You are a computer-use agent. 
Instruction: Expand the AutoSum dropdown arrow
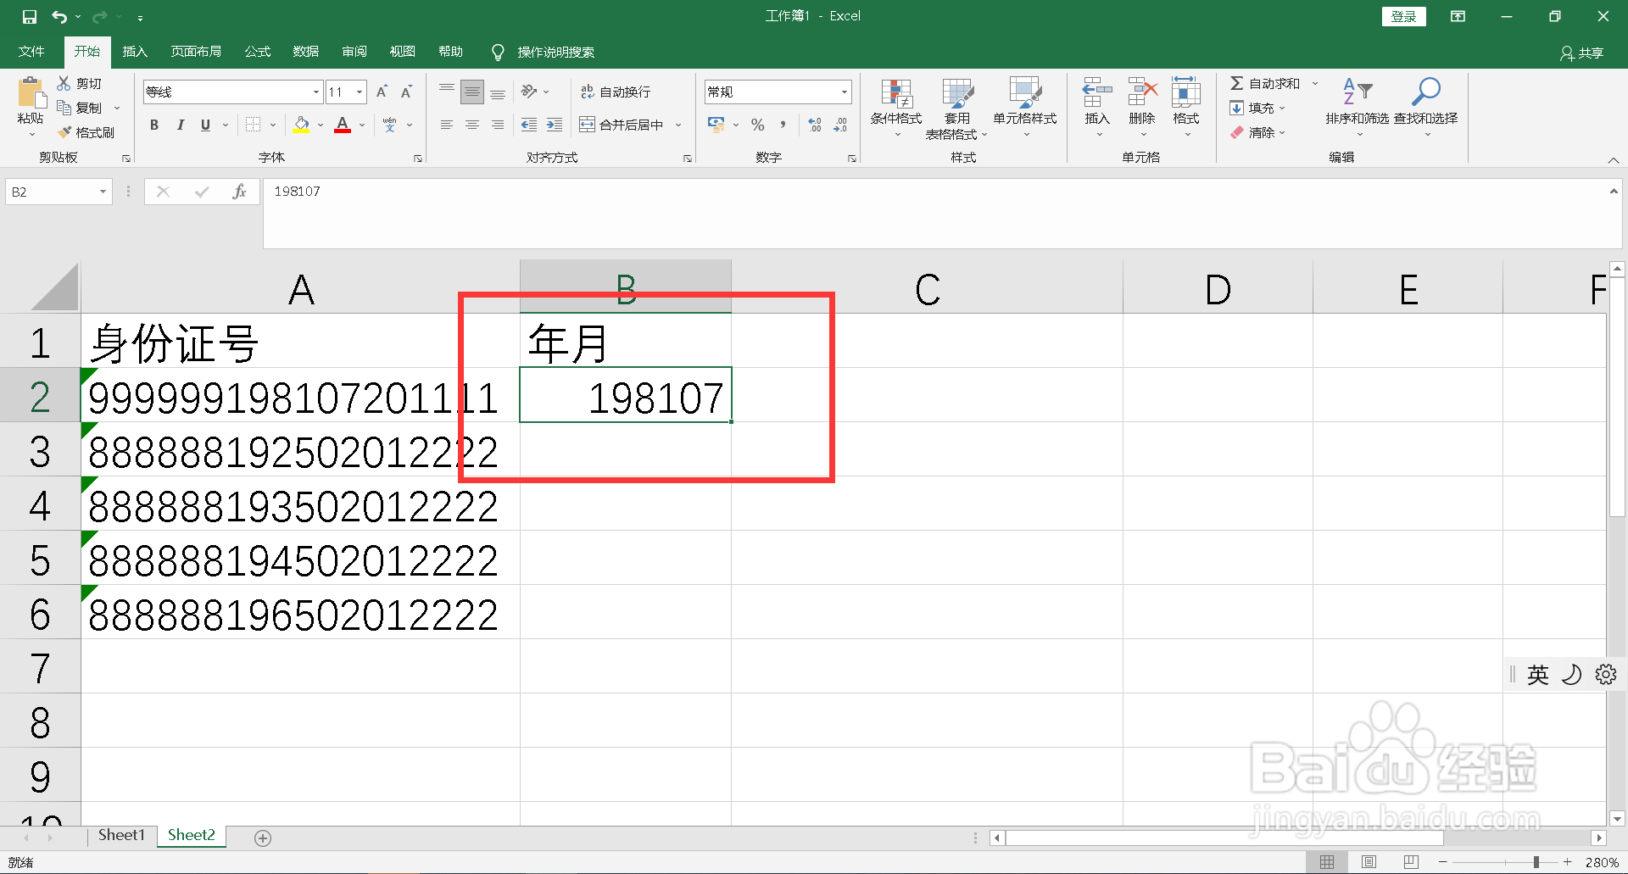pyautogui.click(x=1315, y=83)
